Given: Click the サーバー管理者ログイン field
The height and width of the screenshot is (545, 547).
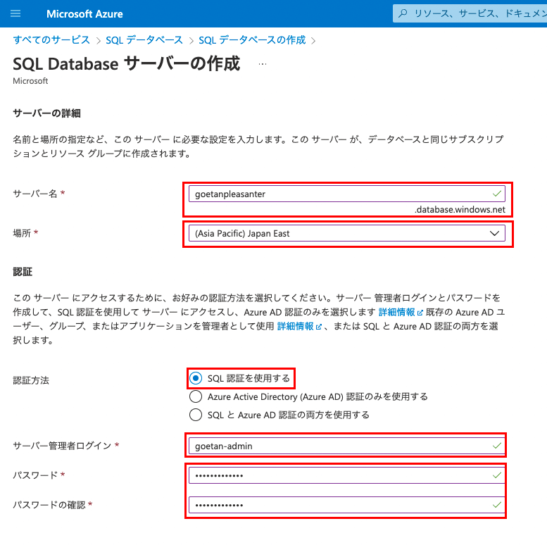Looking at the screenshot, I should (347, 446).
